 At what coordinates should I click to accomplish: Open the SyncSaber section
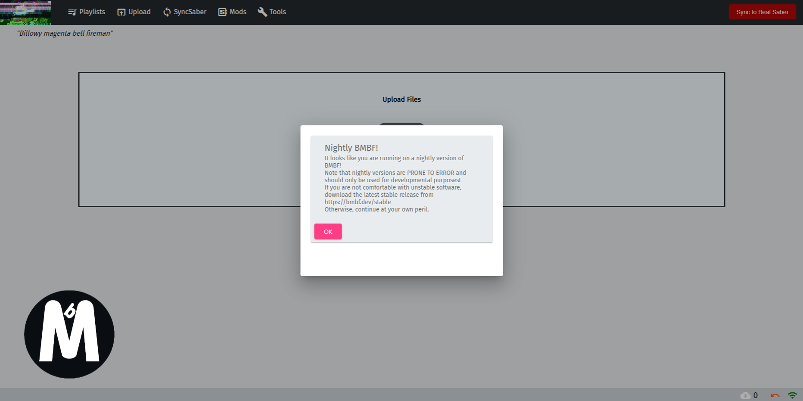tap(185, 12)
